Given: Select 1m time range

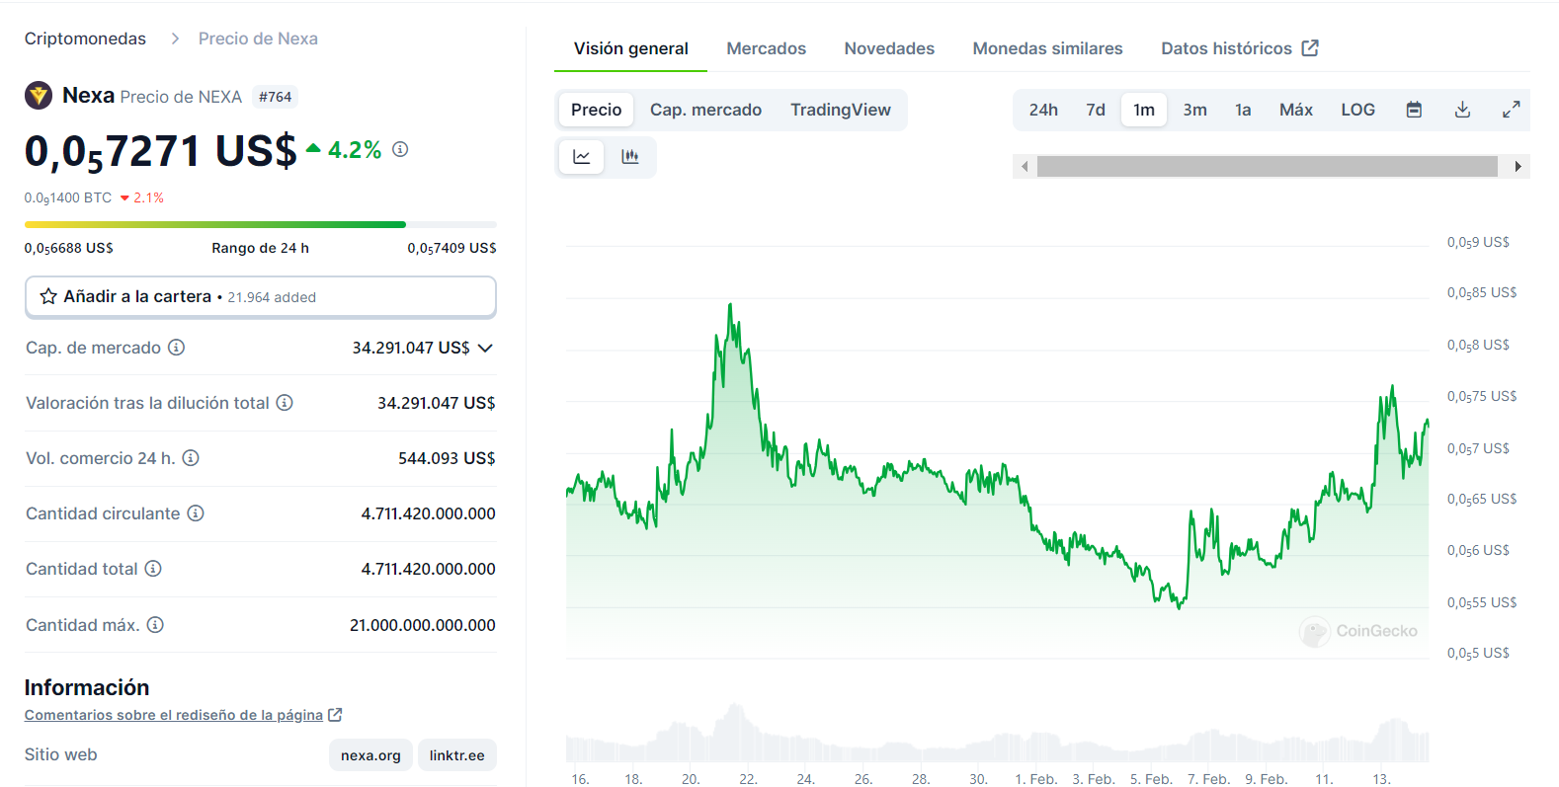Looking at the screenshot, I should point(1144,110).
